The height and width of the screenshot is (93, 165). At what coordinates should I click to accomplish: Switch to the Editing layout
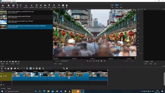[117, 5]
